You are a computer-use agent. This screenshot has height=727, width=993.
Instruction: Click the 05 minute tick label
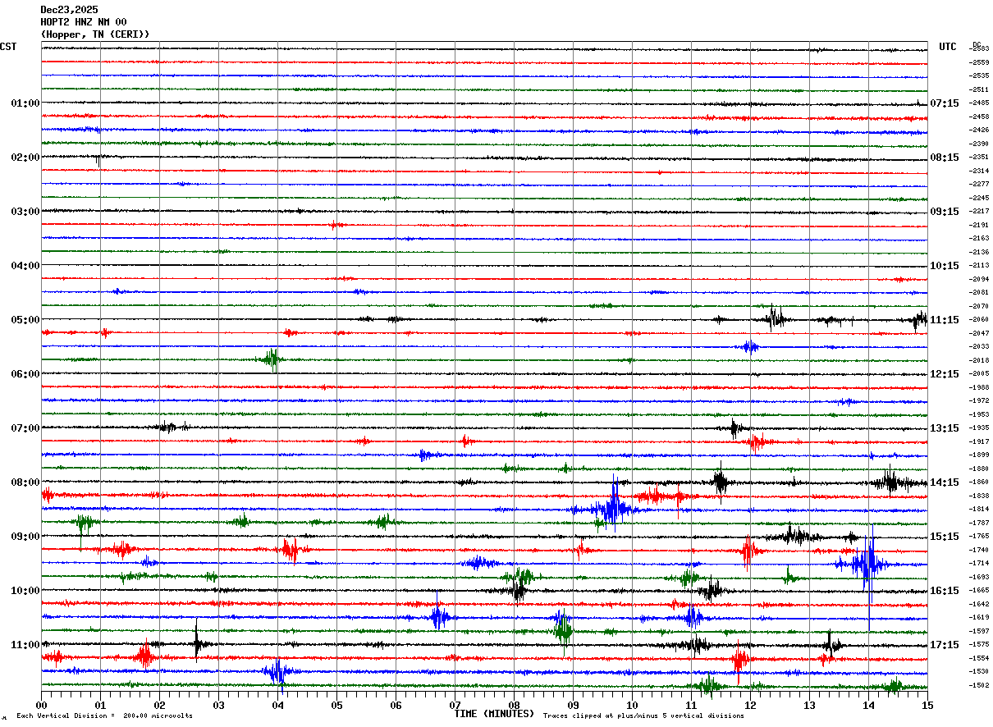pyautogui.click(x=336, y=705)
